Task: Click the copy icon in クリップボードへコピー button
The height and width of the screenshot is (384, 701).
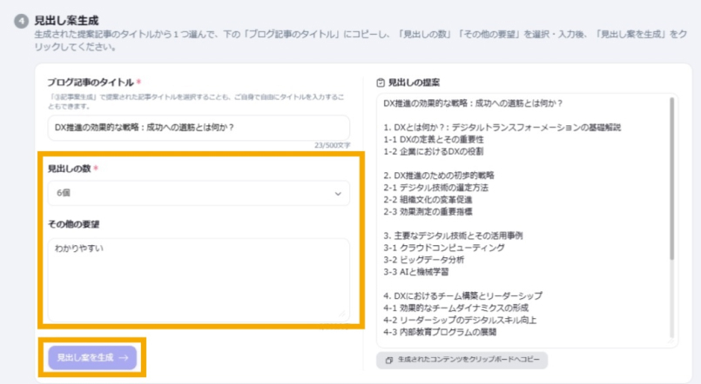Action: [x=388, y=360]
